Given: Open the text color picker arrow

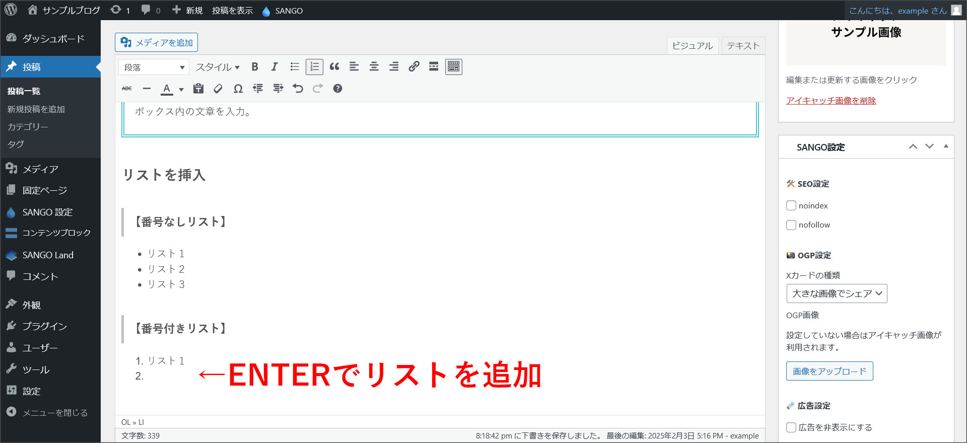Looking at the screenshot, I should (181, 90).
